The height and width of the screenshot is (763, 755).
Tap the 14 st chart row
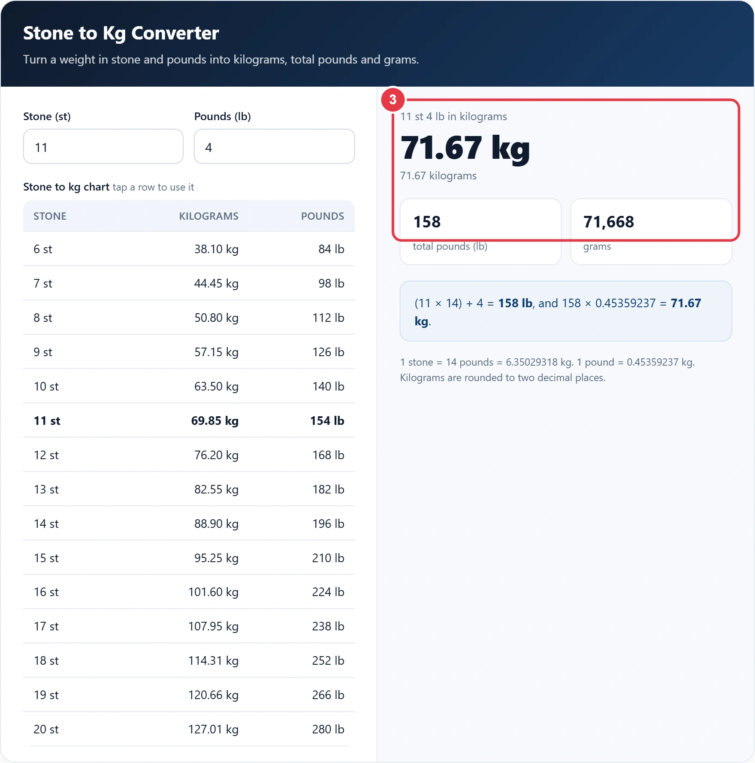point(189,524)
